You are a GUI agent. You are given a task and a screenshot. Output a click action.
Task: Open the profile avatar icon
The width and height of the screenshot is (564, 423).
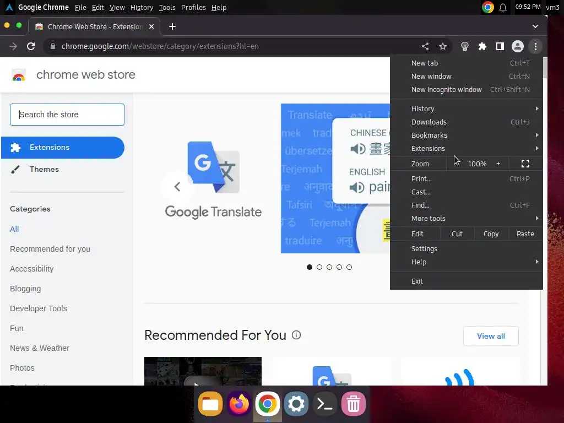point(518,46)
